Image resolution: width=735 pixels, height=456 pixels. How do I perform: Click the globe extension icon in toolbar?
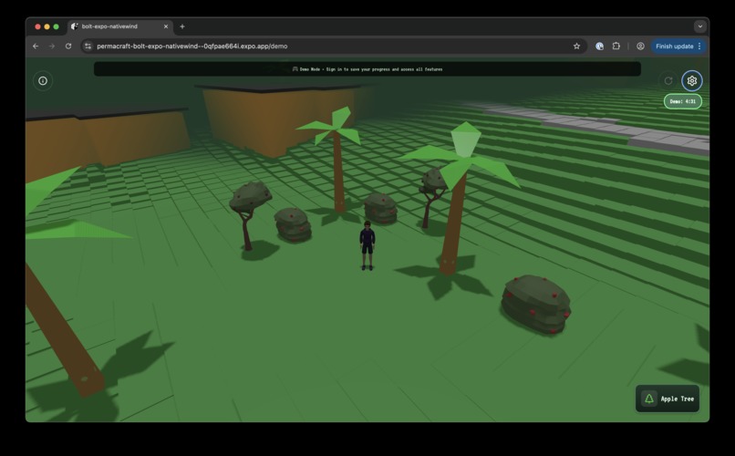coord(599,47)
